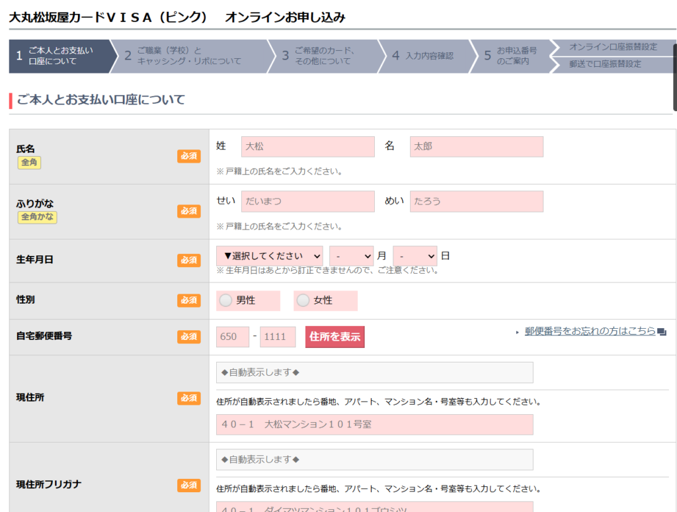
Task: Click the 必須 badge in the ふりがな row
Action: pyautogui.click(x=188, y=211)
